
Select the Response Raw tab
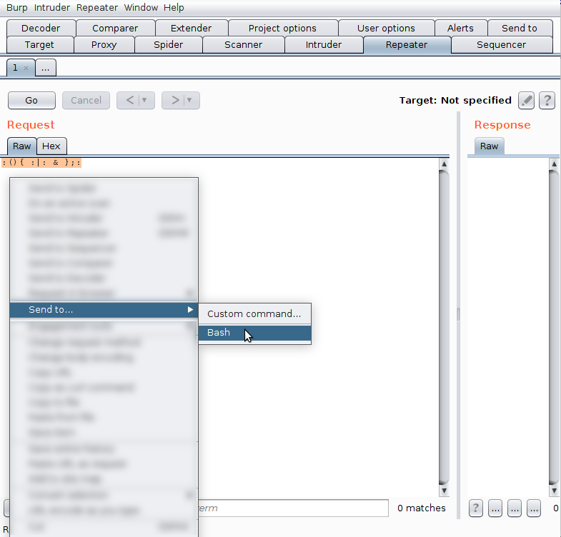489,146
